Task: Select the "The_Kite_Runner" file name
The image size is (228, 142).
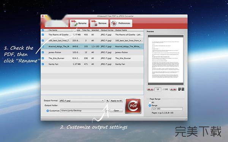Action: pos(56,58)
